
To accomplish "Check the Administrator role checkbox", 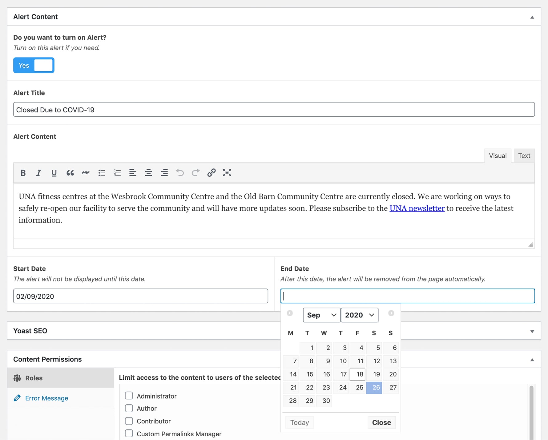I will pyautogui.click(x=129, y=396).
